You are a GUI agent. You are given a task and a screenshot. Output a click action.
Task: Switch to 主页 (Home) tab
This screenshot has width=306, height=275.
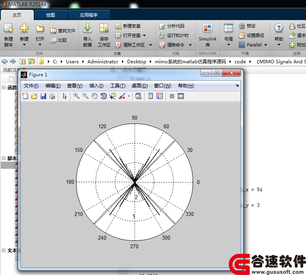click(17, 15)
